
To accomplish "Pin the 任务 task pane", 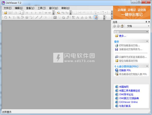I will (x=146, y=22).
